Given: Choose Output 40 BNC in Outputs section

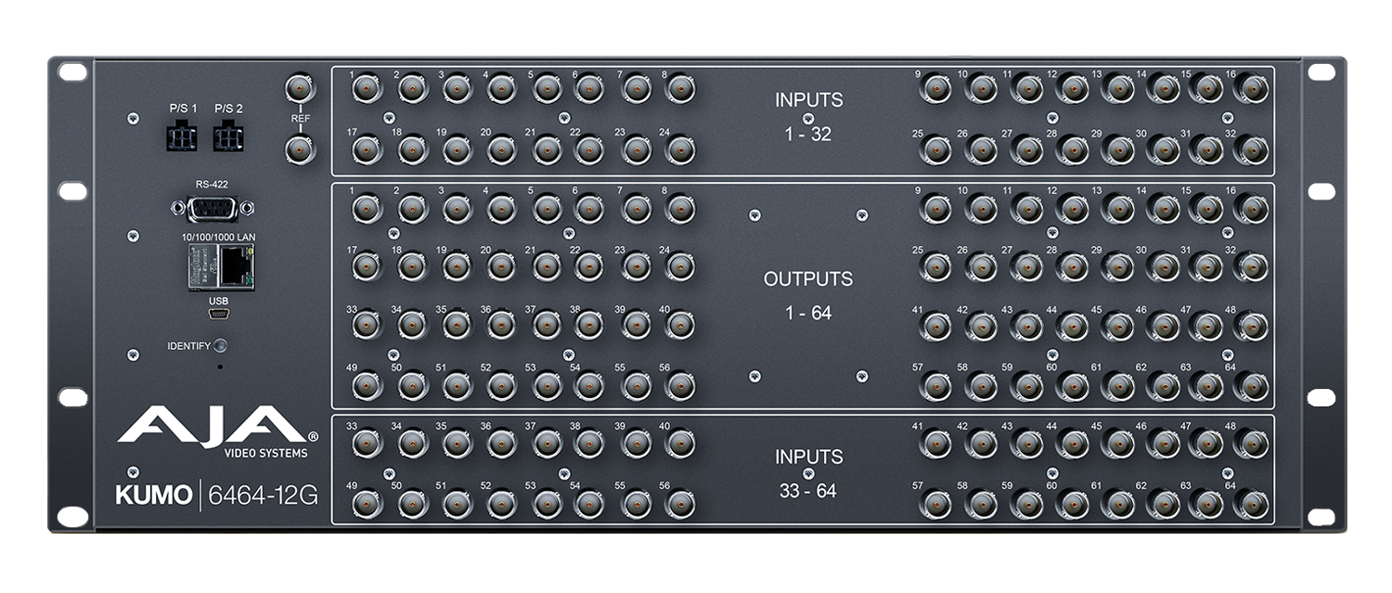Looking at the screenshot, I should [680, 326].
